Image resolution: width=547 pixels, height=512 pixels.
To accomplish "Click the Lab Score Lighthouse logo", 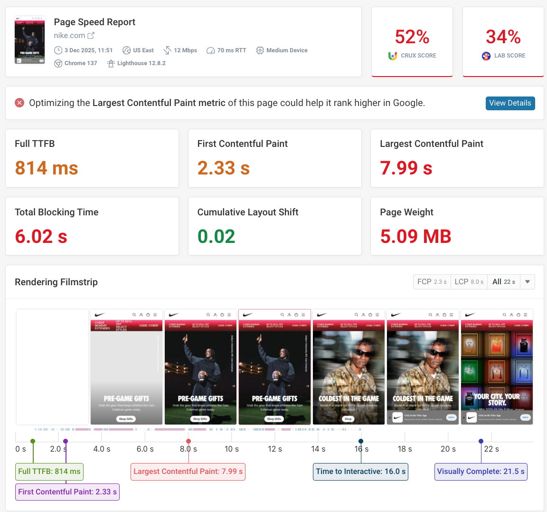I will (x=486, y=56).
